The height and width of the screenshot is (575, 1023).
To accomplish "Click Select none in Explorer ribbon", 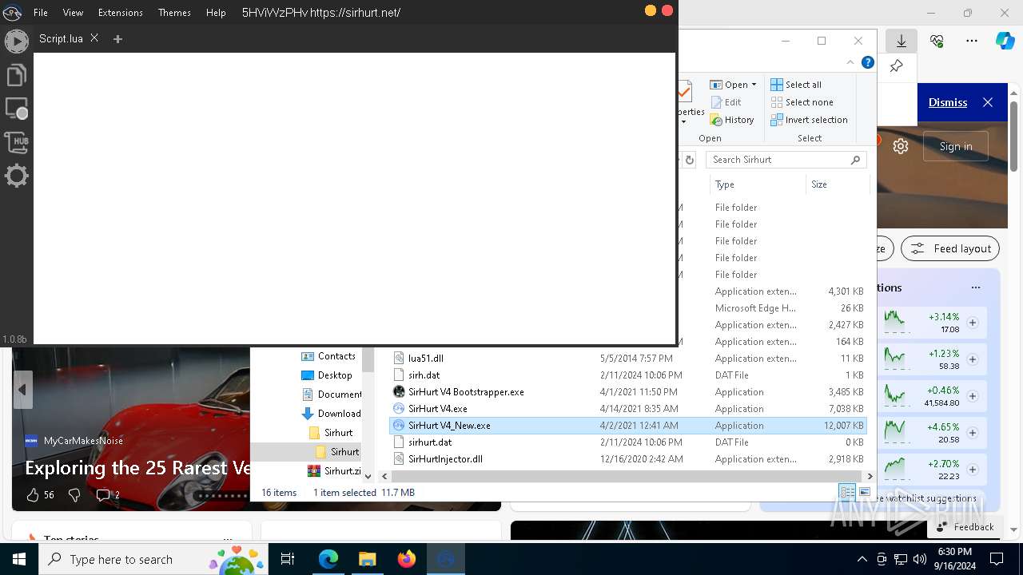I will pos(802,102).
